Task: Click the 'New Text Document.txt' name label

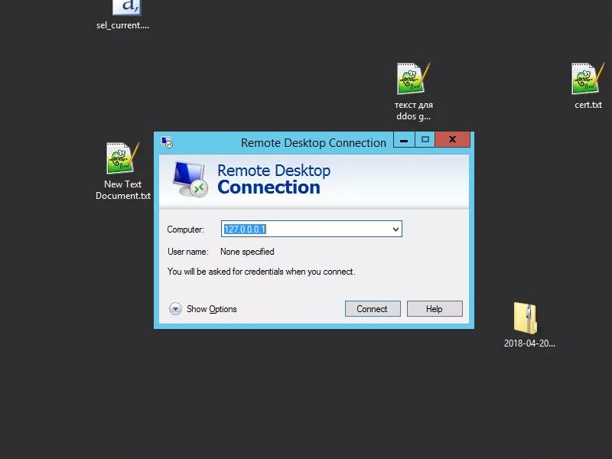Action: click(x=123, y=190)
